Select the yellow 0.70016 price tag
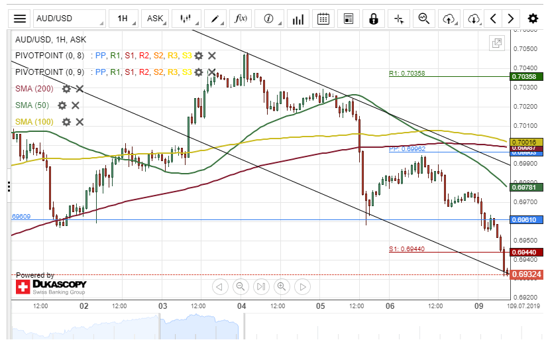548x346 pixels. click(x=526, y=142)
